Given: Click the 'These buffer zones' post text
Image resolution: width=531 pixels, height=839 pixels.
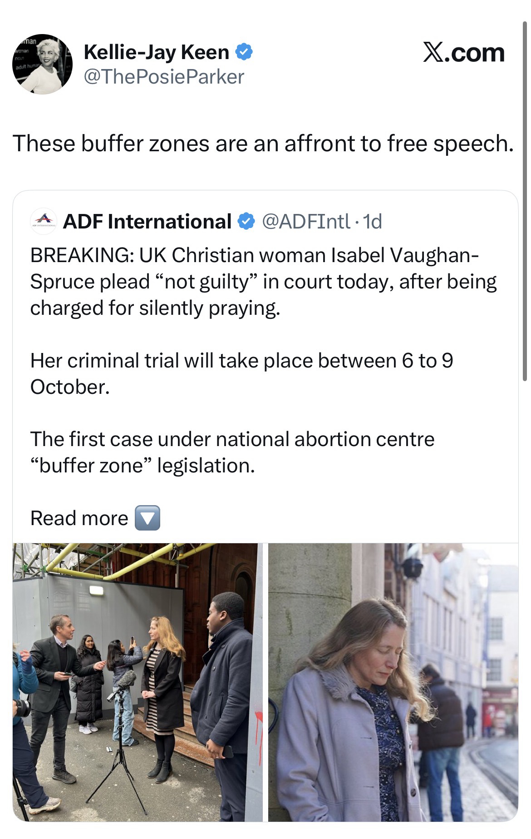Looking at the screenshot, I should click(x=263, y=143).
